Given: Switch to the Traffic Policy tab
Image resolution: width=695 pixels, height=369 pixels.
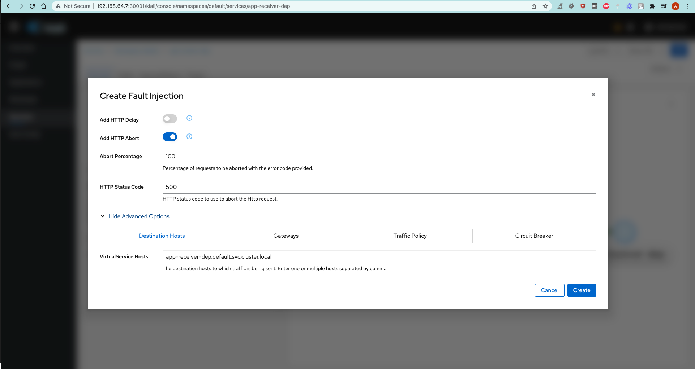Looking at the screenshot, I should pos(410,236).
